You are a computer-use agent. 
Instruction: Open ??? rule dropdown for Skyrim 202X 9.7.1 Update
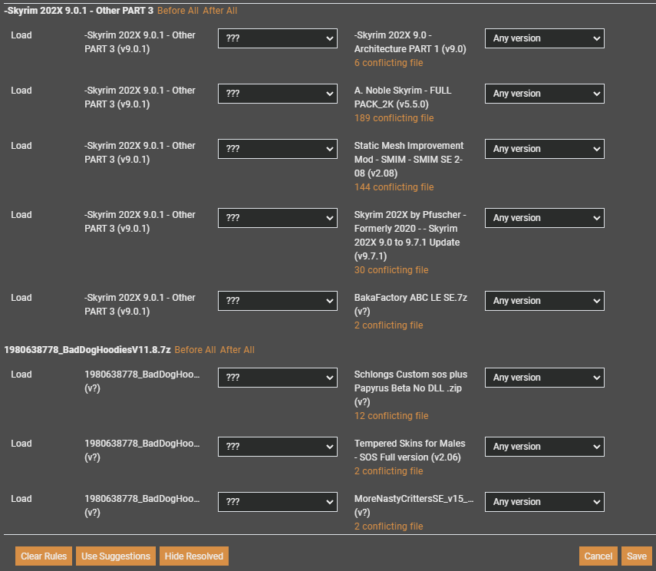[x=278, y=218]
